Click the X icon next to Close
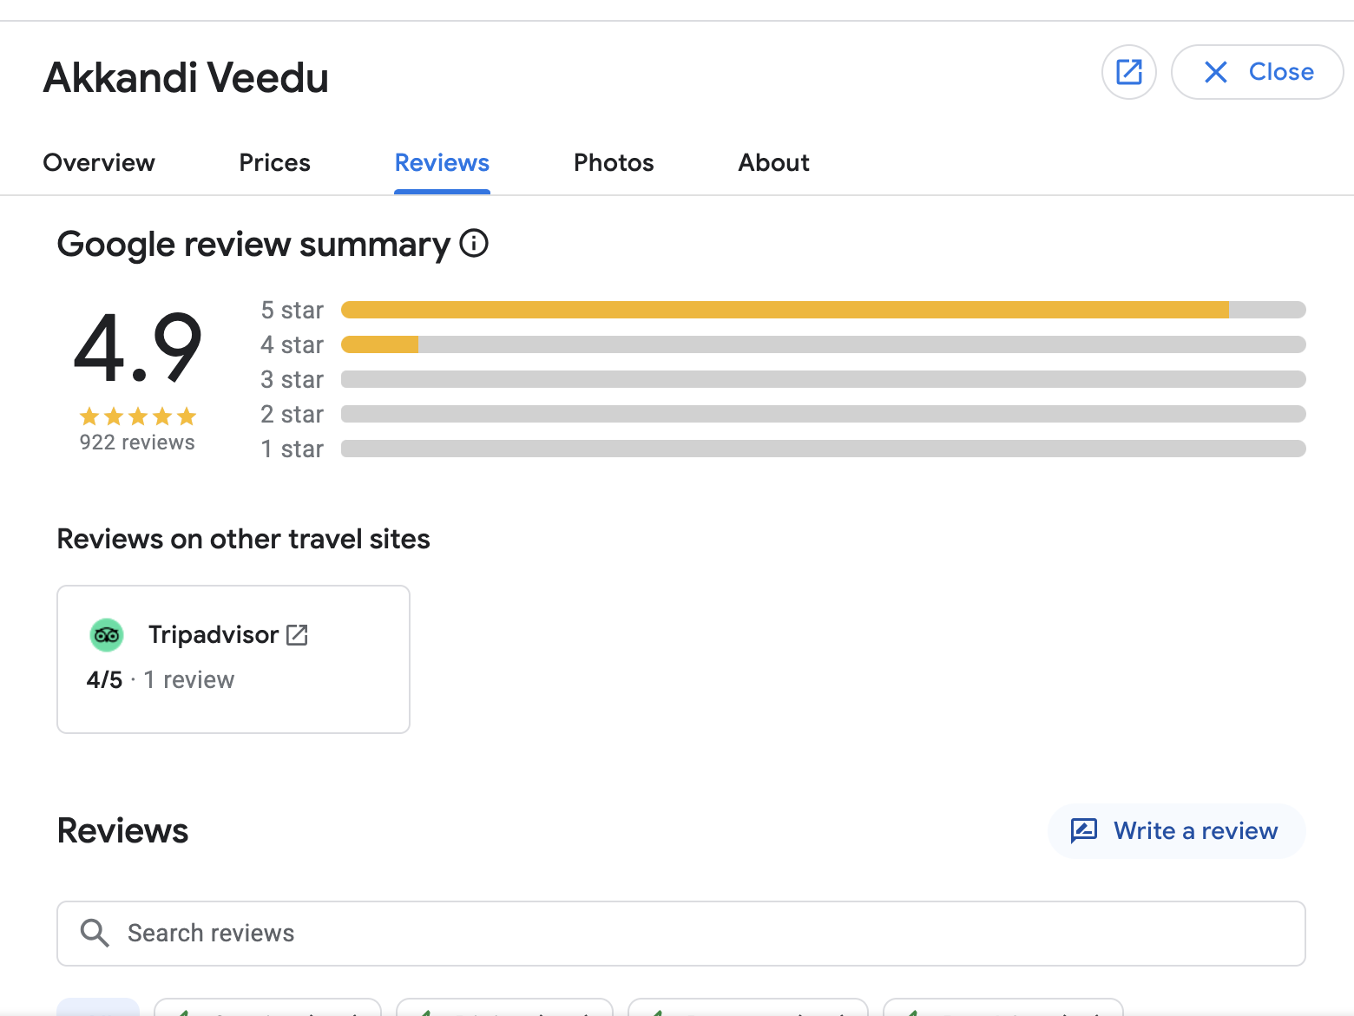 [1217, 72]
